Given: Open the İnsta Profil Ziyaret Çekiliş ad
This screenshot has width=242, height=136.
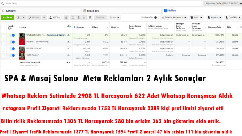Looking at the screenshot, I should coord(37,42).
